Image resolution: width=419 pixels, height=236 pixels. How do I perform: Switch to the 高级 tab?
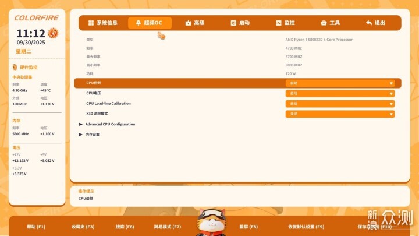point(195,23)
